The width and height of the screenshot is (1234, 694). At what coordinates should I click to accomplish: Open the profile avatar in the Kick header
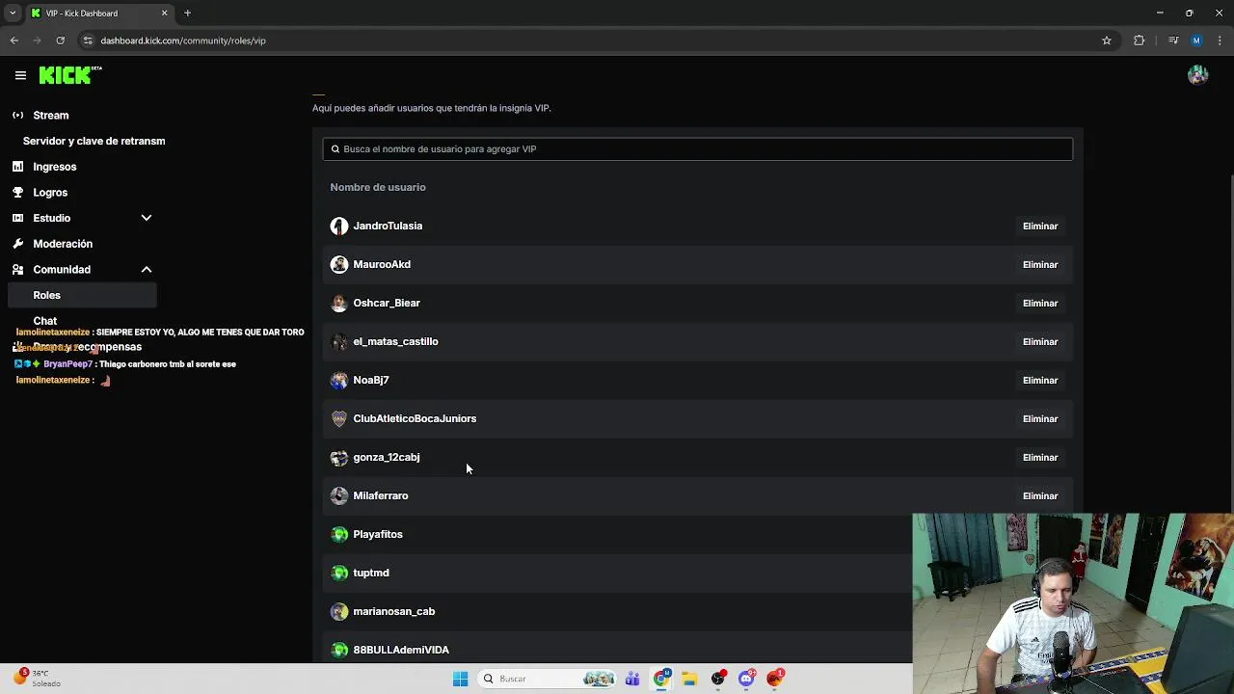point(1197,75)
